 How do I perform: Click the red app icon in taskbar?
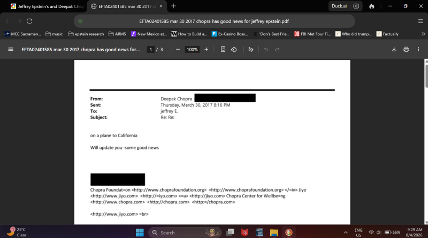(x=244, y=232)
